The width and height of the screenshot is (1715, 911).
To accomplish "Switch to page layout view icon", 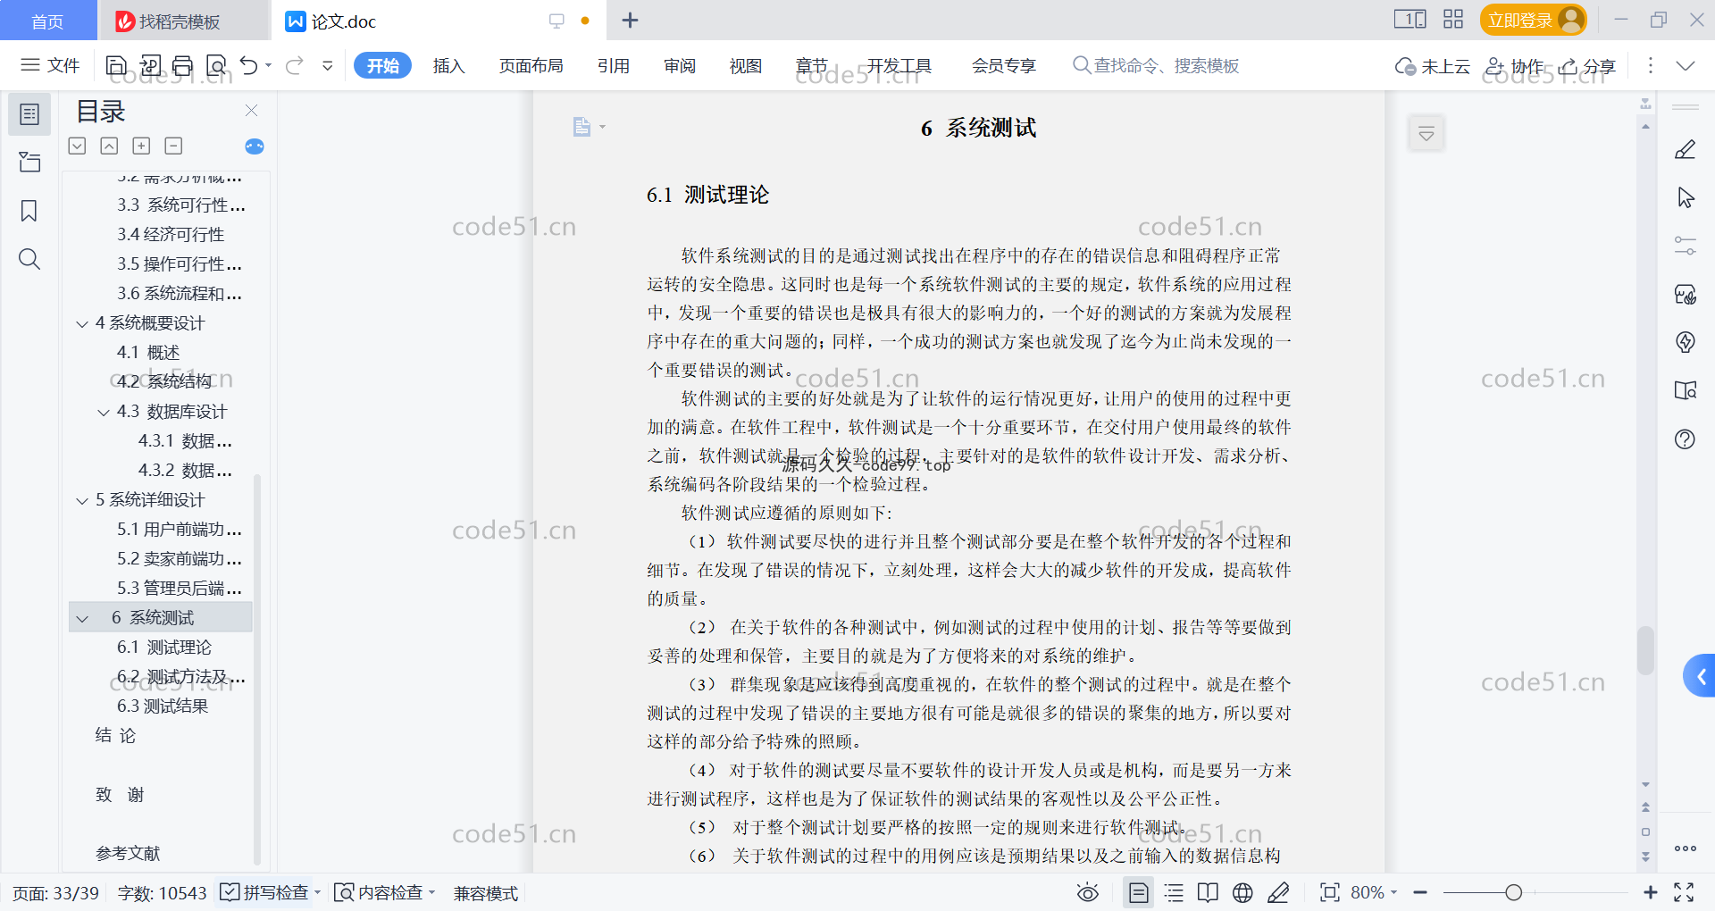I will (1139, 892).
